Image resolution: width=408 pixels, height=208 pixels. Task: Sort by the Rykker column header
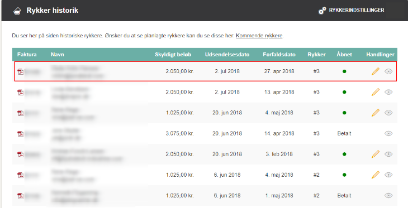pos(316,55)
